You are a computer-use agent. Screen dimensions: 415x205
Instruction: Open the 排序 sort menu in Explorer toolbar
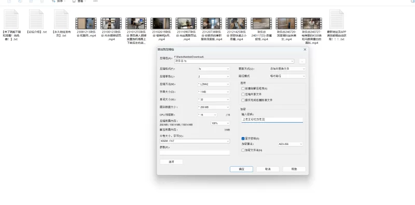tap(59, 2)
